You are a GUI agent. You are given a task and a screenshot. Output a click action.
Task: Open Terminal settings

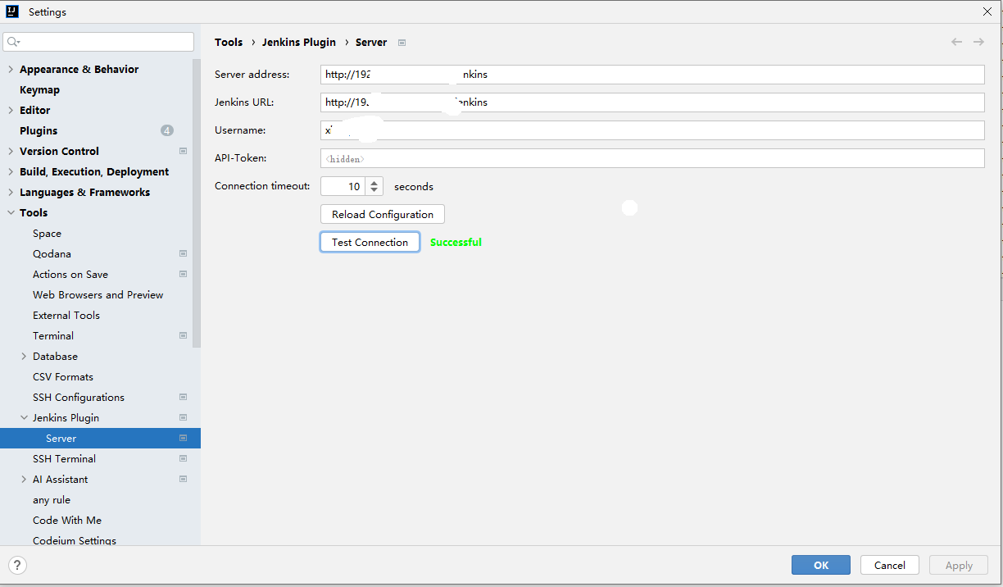pyautogui.click(x=53, y=335)
